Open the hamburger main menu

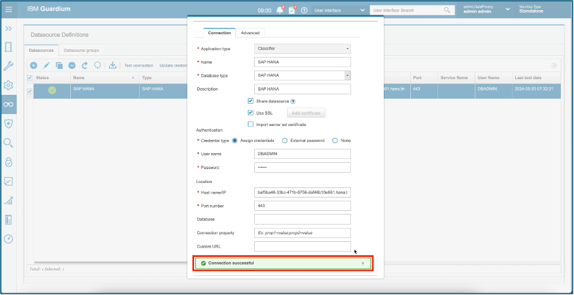8,9
